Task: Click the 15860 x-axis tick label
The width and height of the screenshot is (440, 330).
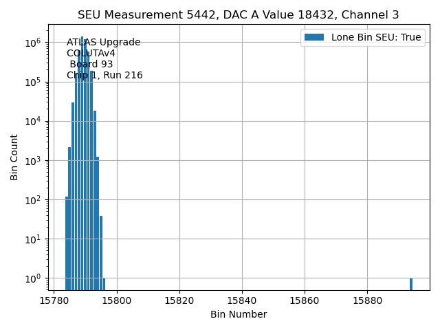Action: [305, 300]
